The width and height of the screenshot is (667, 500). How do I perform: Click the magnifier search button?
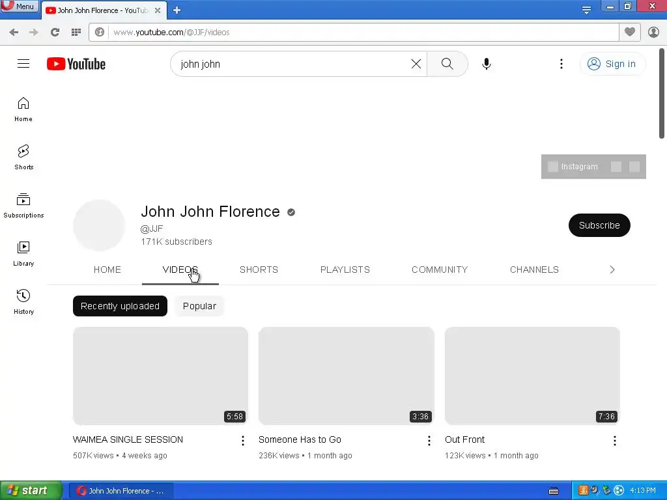(447, 64)
